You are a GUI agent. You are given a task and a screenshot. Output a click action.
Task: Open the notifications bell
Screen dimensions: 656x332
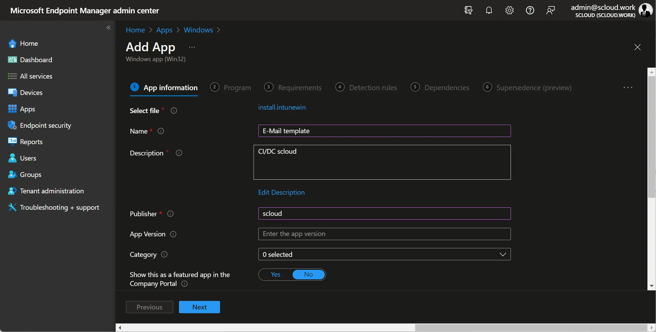pyautogui.click(x=489, y=10)
